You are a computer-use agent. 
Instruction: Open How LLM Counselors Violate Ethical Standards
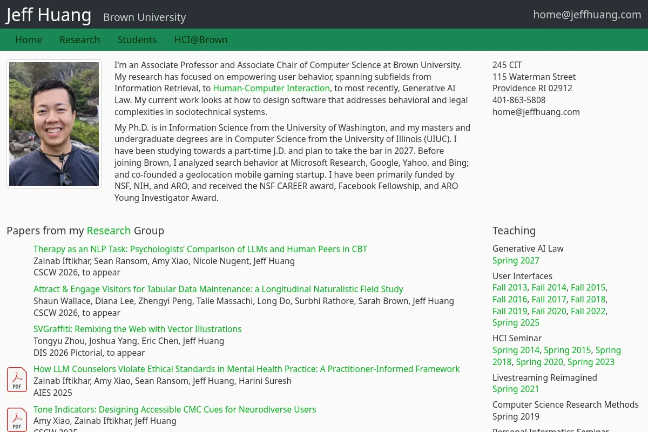(x=247, y=369)
